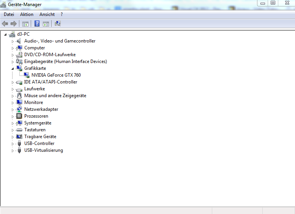295x214 pixels.
Task: Click the Tastaturen keyboard icon
Action: click(x=19, y=130)
